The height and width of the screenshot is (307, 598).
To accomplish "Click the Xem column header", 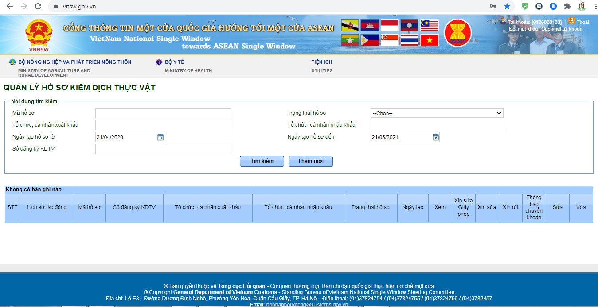I will (440, 207).
